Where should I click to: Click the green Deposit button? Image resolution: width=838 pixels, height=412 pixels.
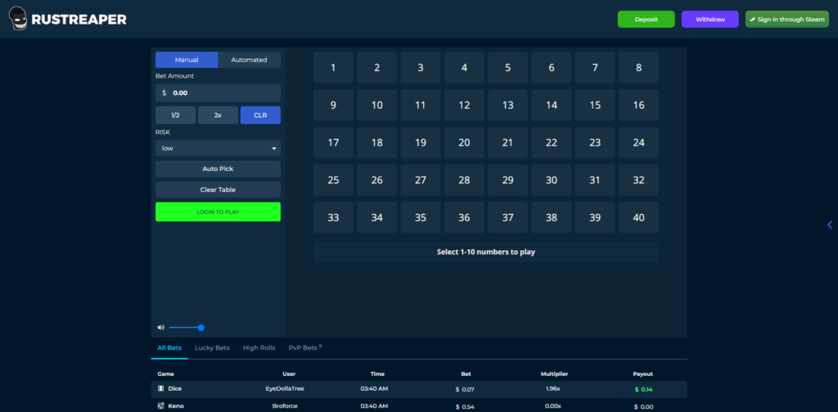click(x=647, y=20)
